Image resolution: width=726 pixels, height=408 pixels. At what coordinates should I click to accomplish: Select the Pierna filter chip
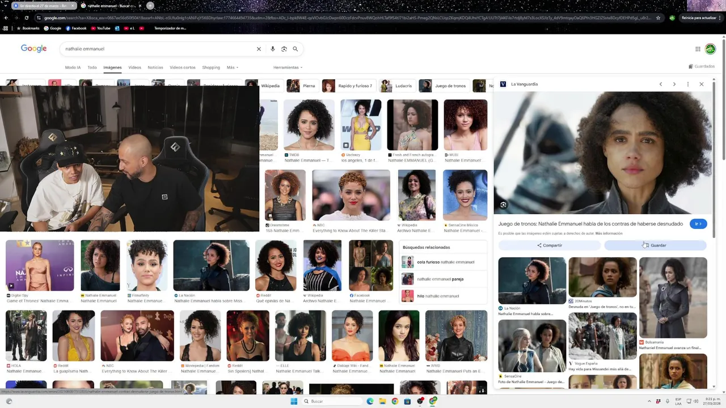(302, 86)
